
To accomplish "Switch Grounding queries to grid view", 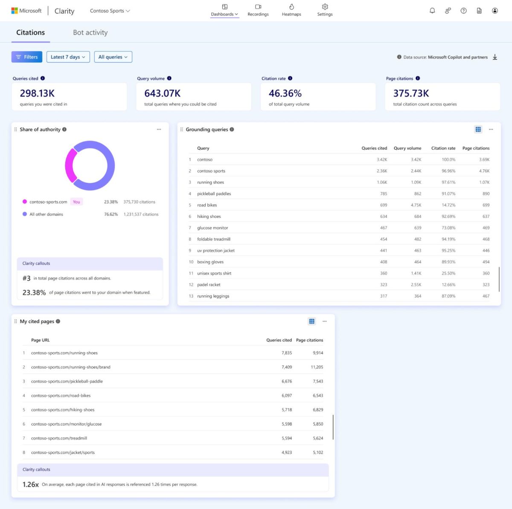I will (x=478, y=129).
